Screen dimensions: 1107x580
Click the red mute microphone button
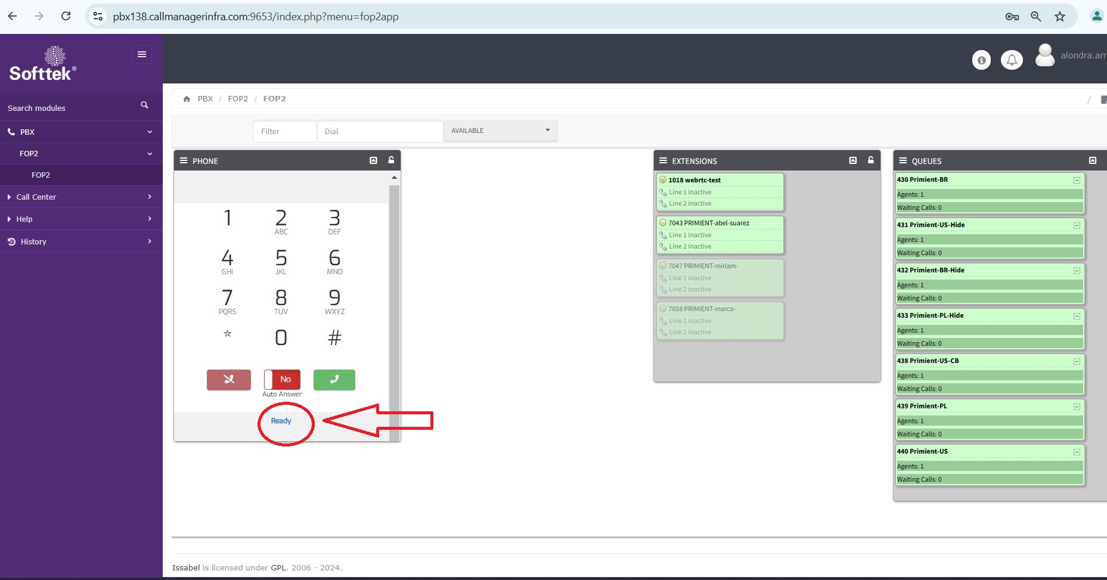(x=229, y=380)
